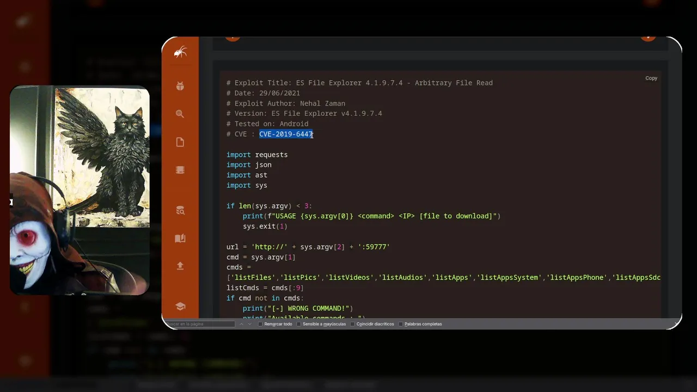697x392 pixels.
Task: Open Exploit-DB spider logo home
Action: tap(180, 52)
